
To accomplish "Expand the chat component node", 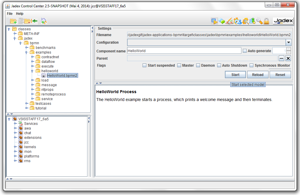I will tap(15, 133).
